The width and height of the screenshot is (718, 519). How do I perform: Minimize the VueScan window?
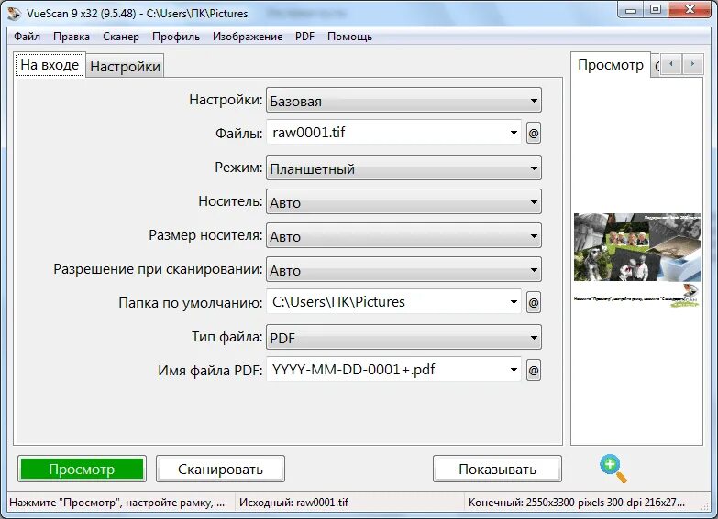click(x=631, y=10)
